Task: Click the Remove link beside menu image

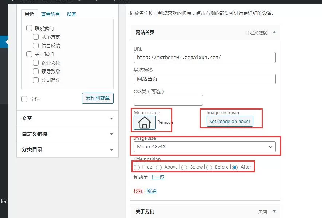Action: [x=165, y=122]
